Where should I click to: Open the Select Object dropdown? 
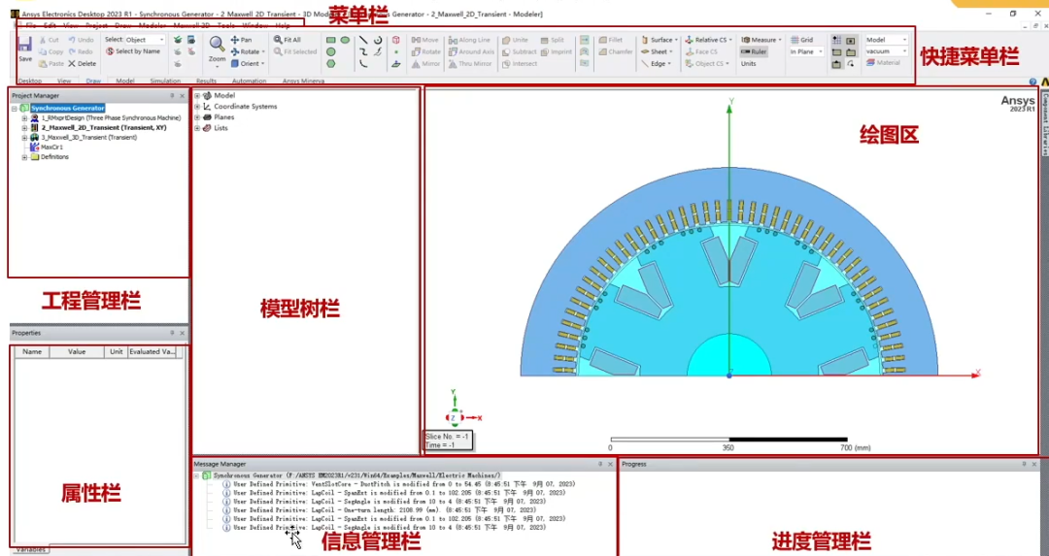(x=145, y=40)
